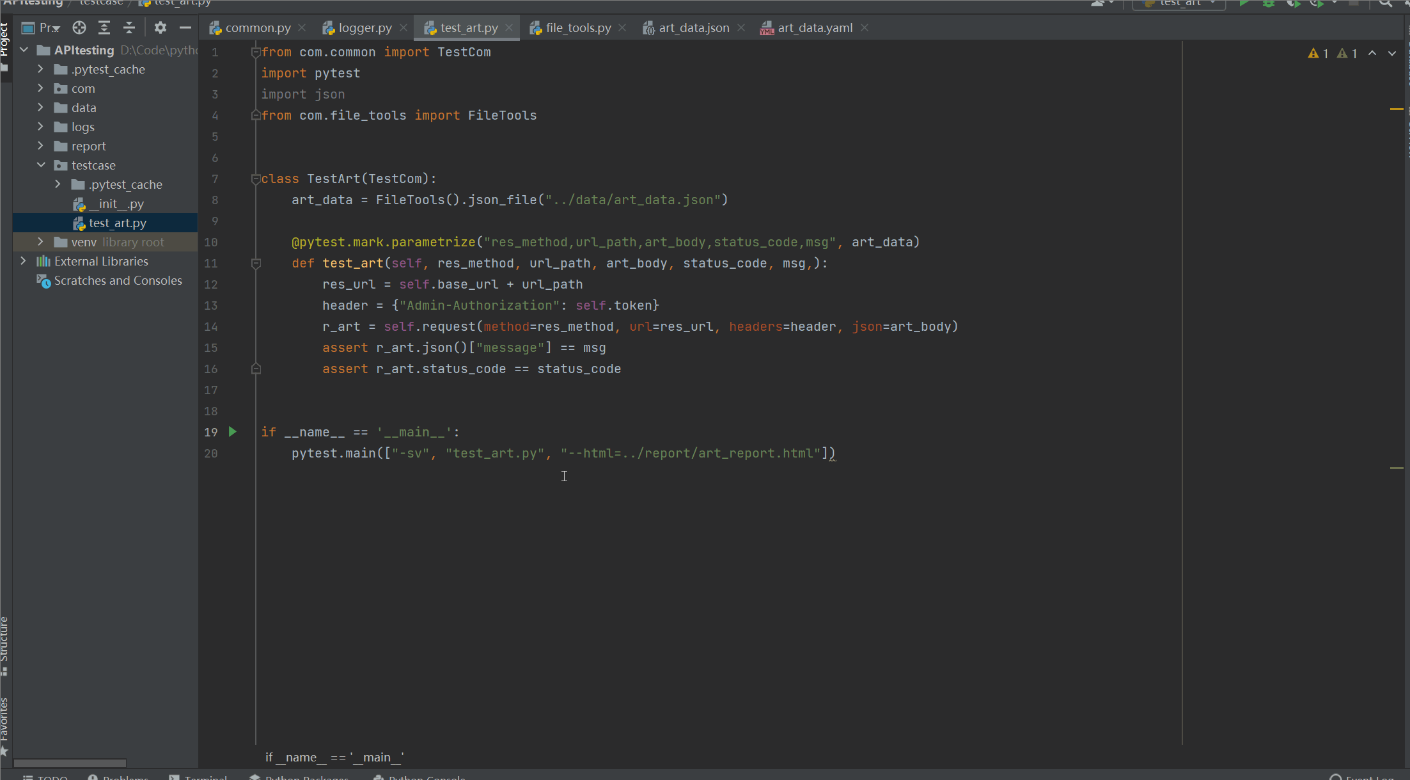The width and height of the screenshot is (1410, 780).
Task: Toggle fold marker on def test_art line
Action: [x=256, y=264]
